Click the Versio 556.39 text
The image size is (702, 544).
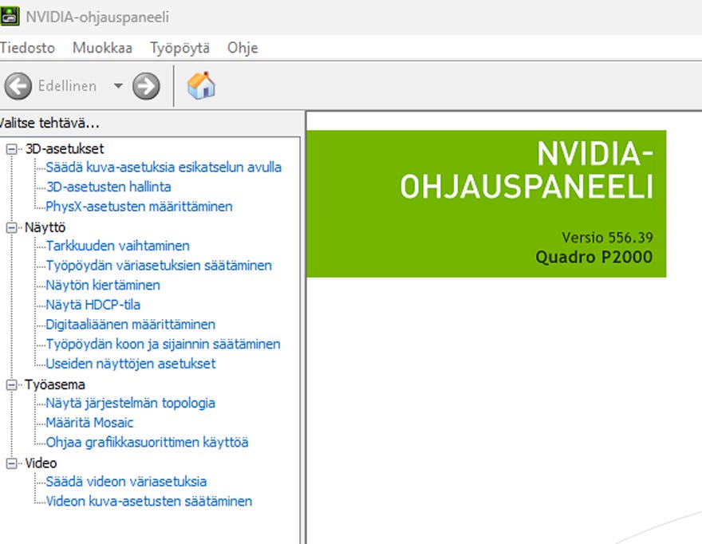(607, 237)
